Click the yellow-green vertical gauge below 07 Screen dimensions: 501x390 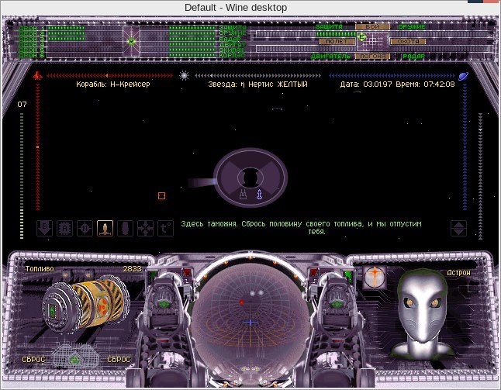(x=22, y=176)
